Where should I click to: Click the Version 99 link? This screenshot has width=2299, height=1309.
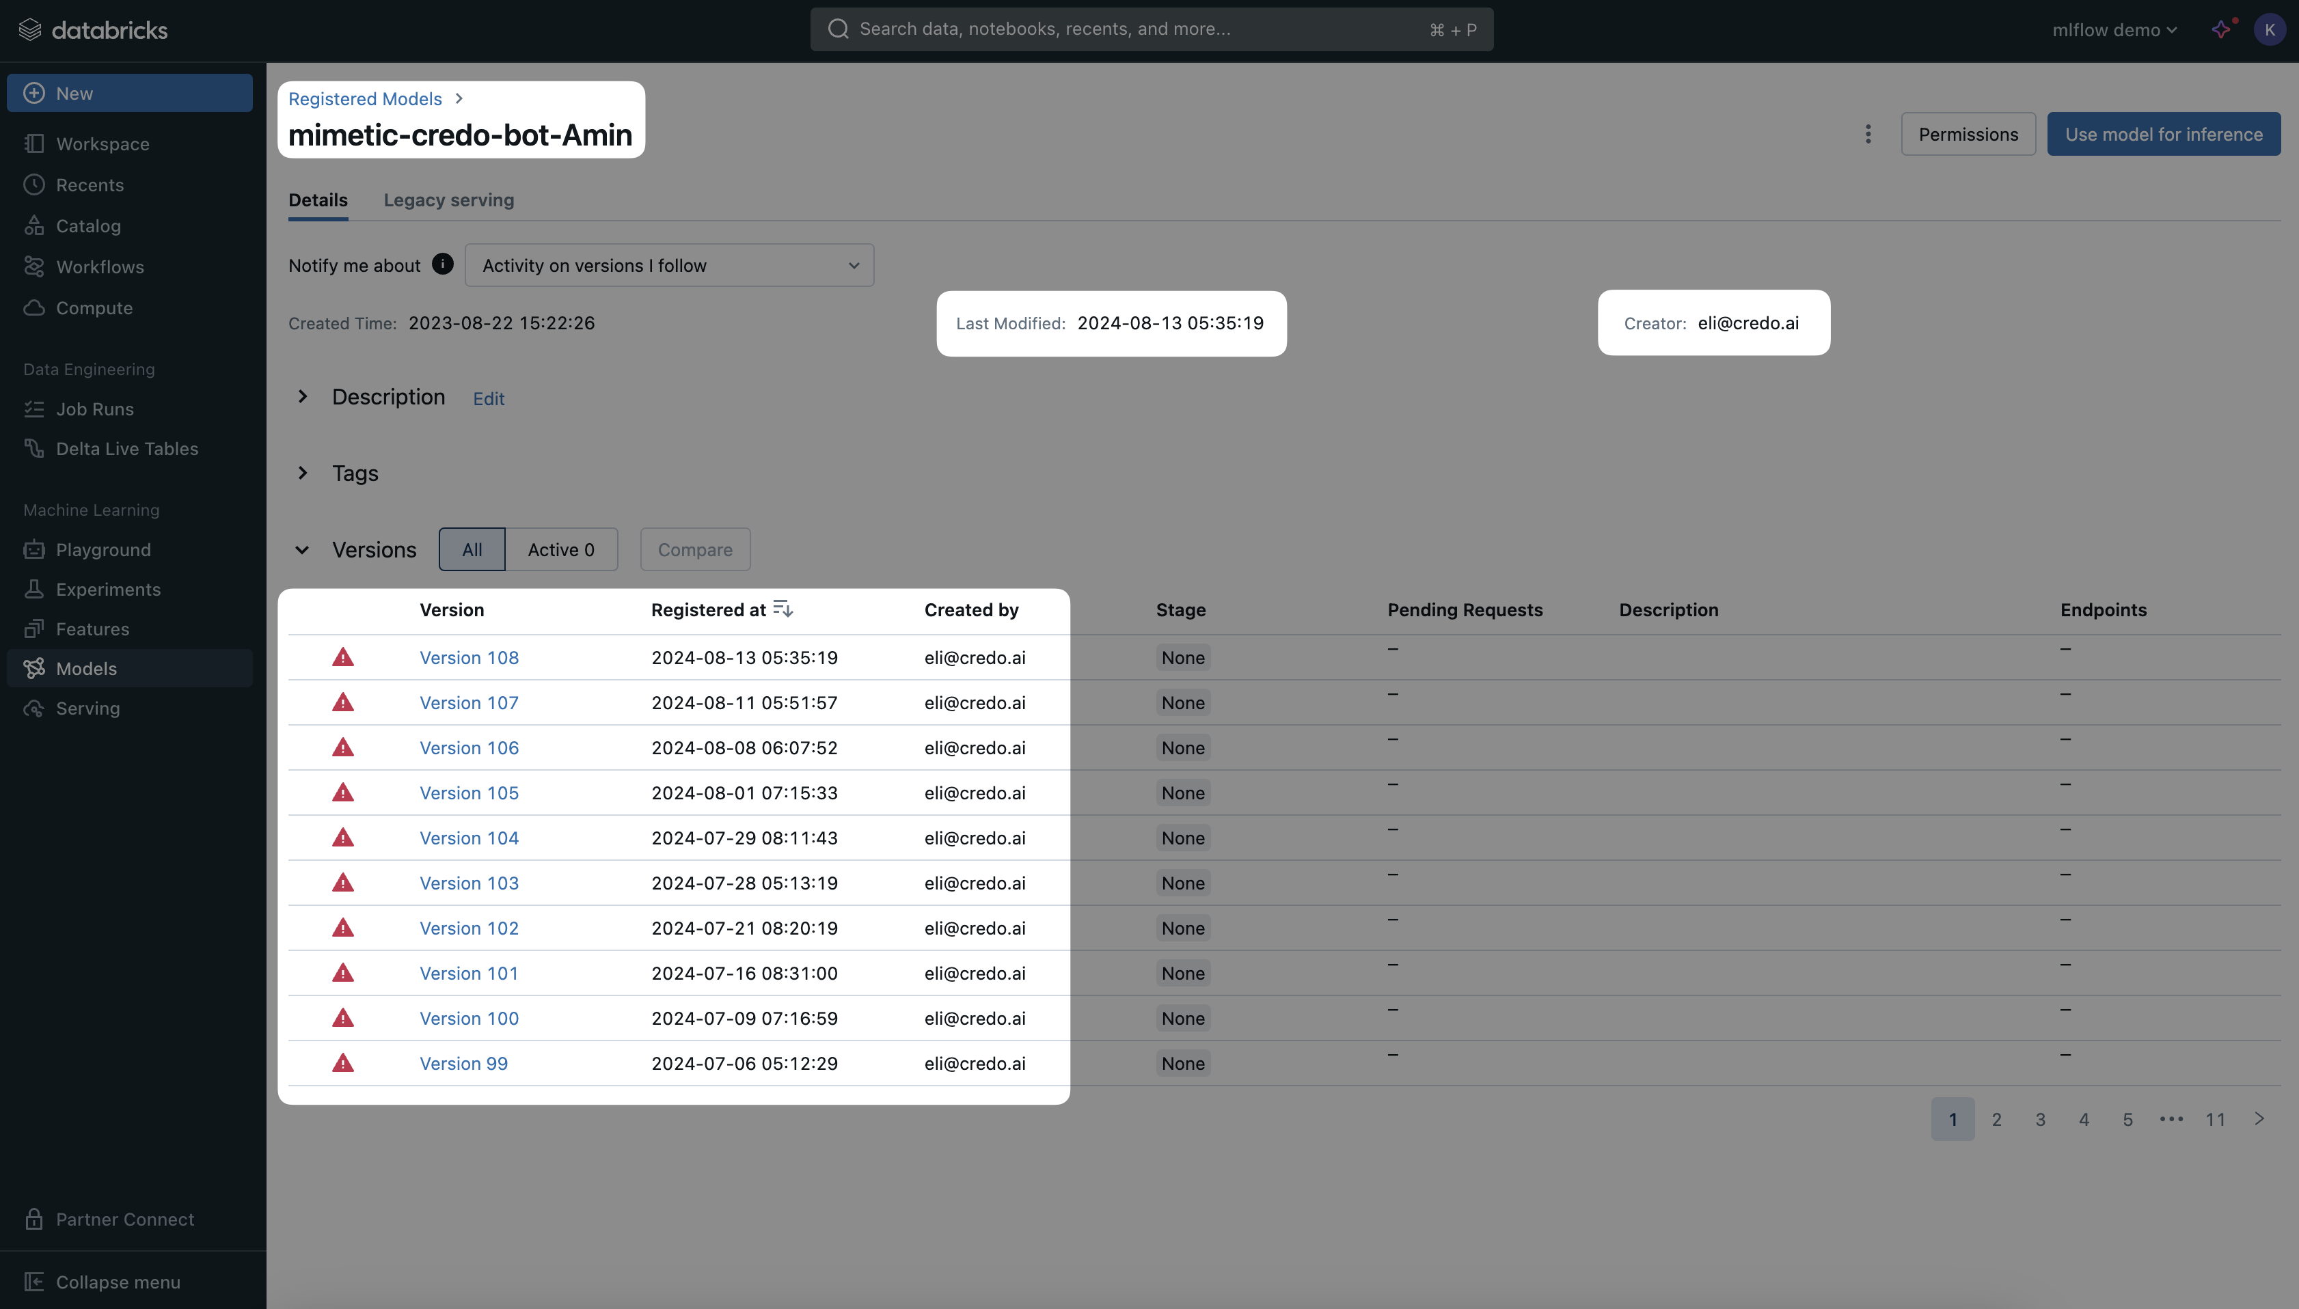pos(464,1062)
